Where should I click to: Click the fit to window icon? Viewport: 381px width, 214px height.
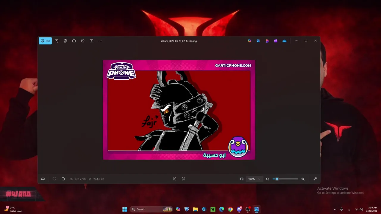242,179
